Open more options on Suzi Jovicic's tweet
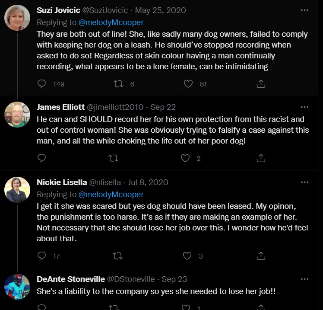Screen dimensions: 323x310 coord(305,10)
